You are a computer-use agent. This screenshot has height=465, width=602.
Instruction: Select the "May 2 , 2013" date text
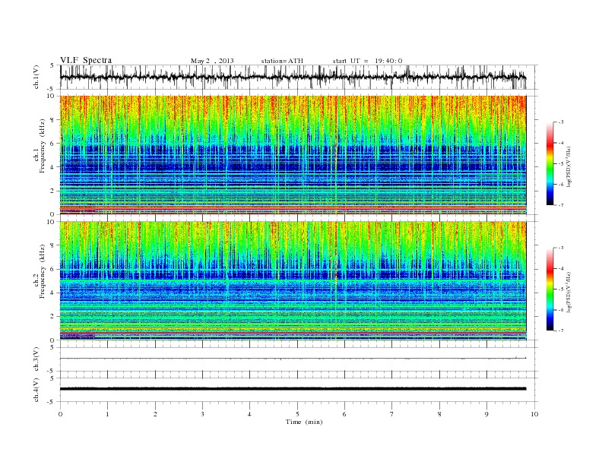212,61
